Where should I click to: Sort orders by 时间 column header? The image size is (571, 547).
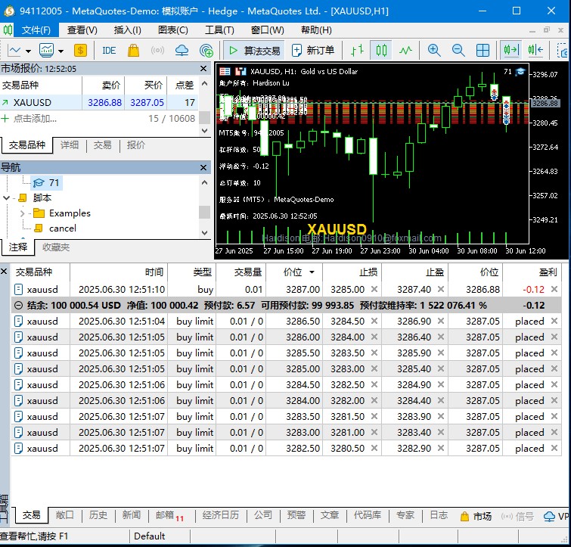(119, 272)
